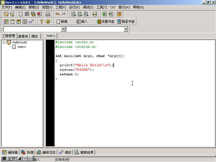Click the Find magnifier icon in the toolbar
The image size is (216, 162).
click(x=73, y=14)
